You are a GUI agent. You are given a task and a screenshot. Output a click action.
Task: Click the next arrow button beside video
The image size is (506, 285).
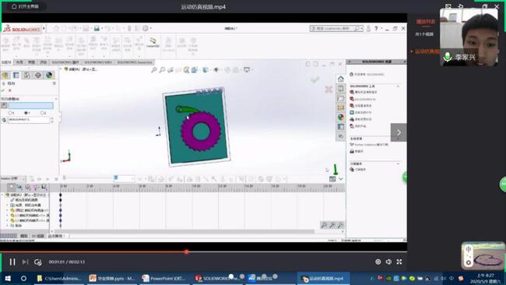[399, 132]
